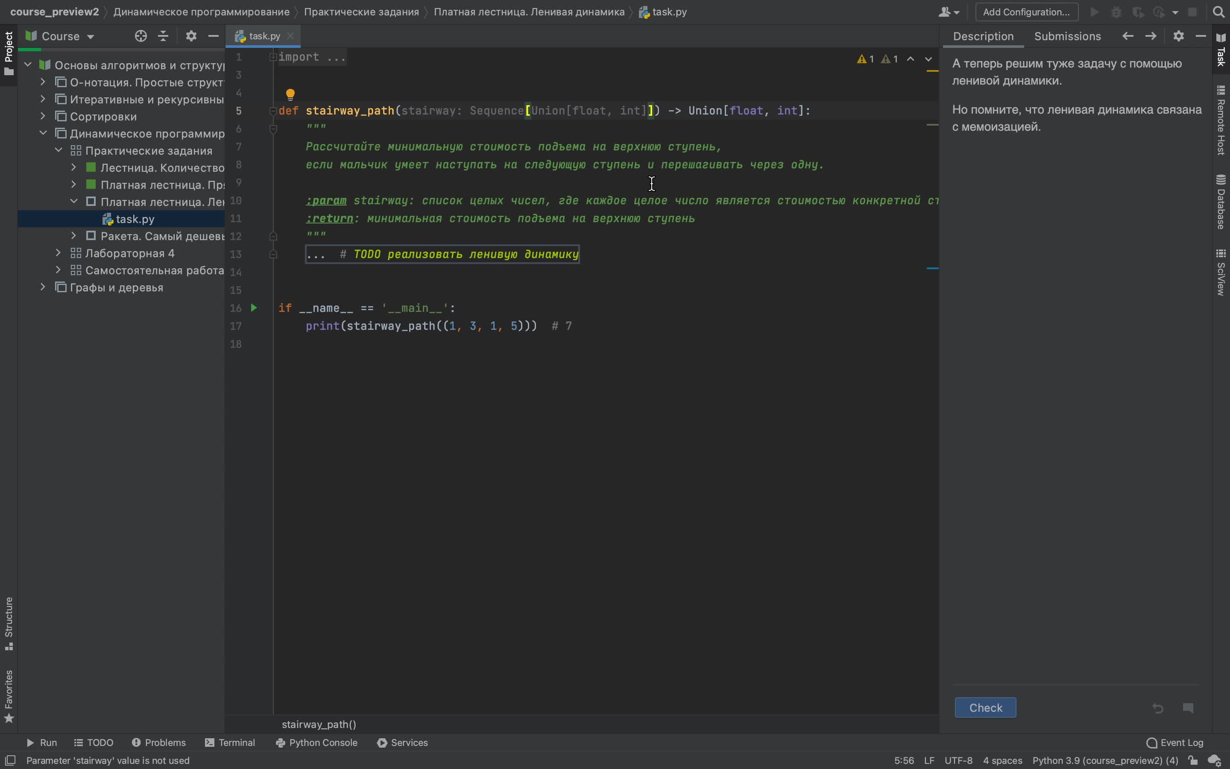1230x769 pixels.
Task: Click the leave comment icon near Check
Action: pos(1188,708)
